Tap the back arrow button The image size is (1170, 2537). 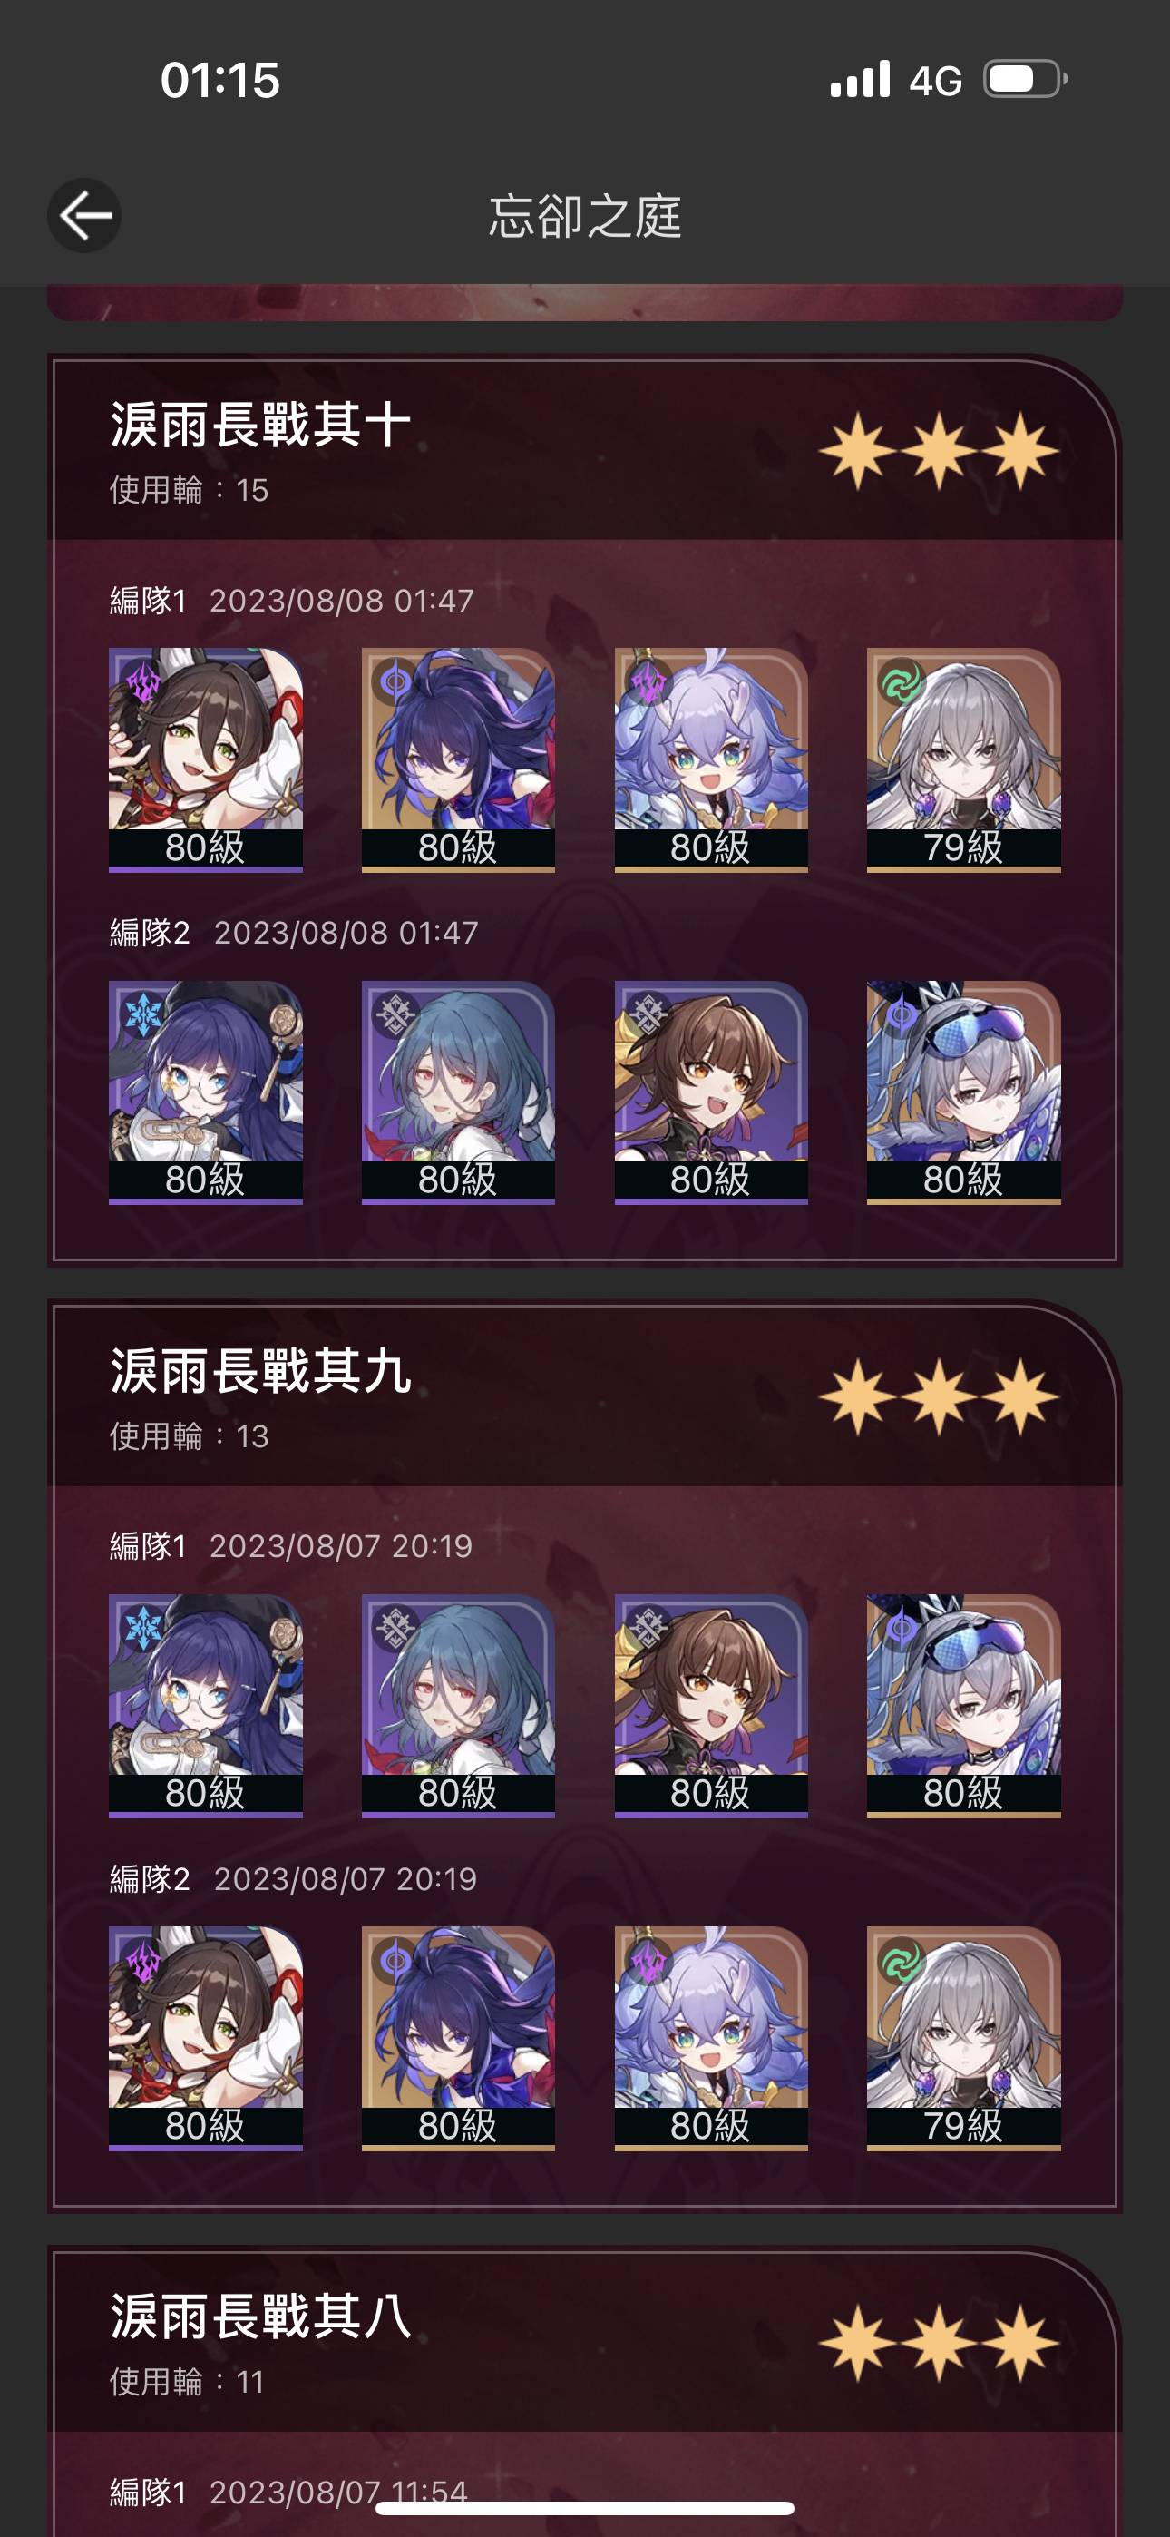(x=84, y=216)
